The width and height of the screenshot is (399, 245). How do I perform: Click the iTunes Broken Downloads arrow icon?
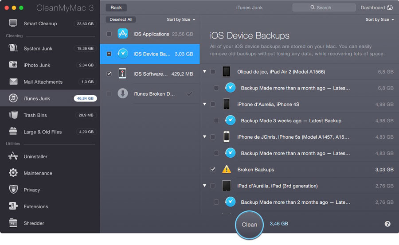pyautogui.click(x=123, y=93)
